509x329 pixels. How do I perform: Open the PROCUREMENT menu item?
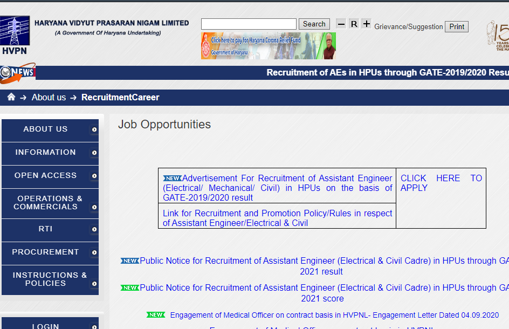50,253
